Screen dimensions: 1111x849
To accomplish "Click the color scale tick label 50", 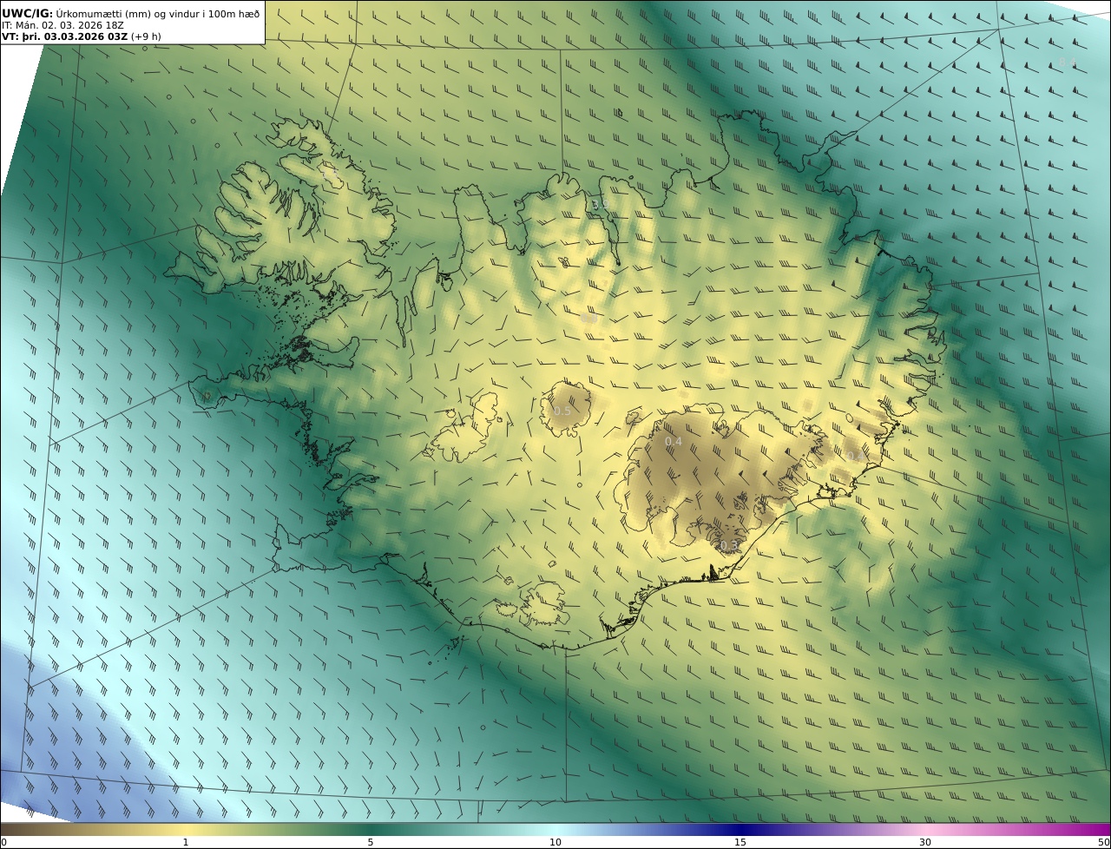I will (x=1104, y=842).
